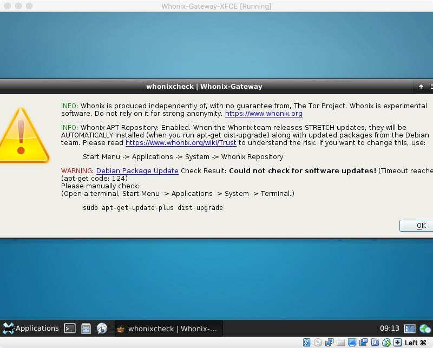Open the Applications menu in the panel
This screenshot has width=433, height=348.
(x=31, y=329)
